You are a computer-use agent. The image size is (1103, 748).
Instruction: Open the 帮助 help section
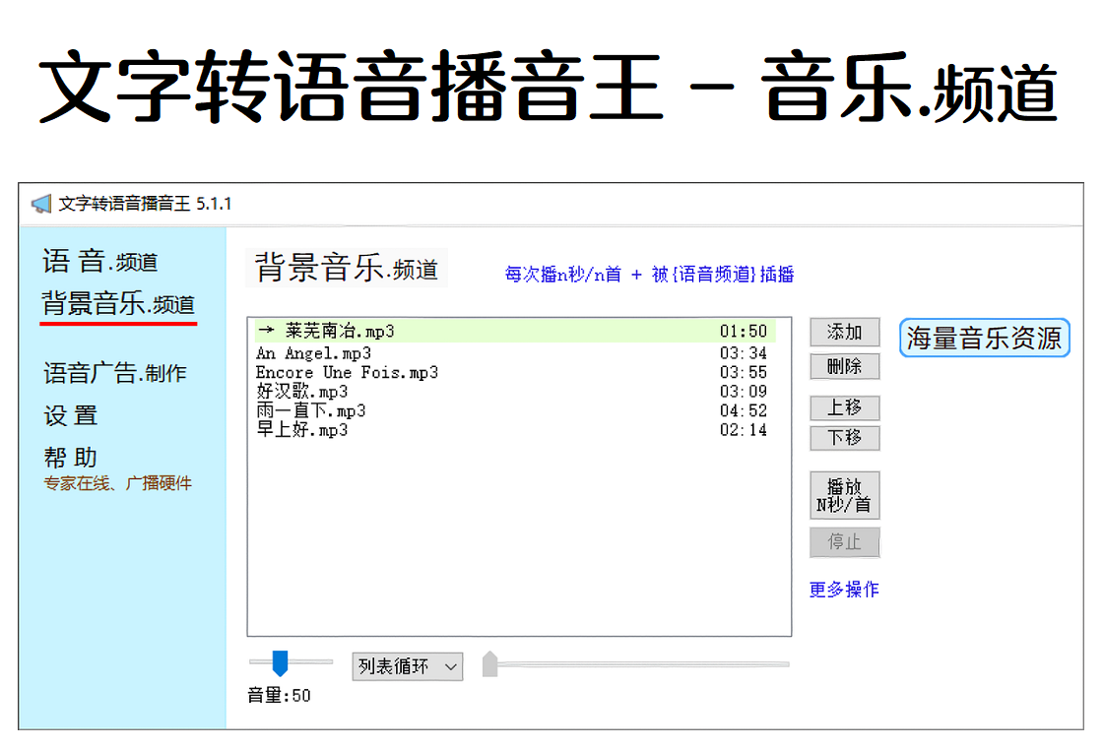pos(71,458)
